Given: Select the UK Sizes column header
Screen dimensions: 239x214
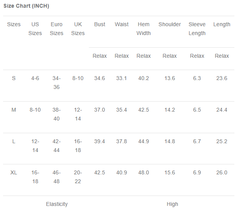Looking at the screenshot, I should click(78, 29).
